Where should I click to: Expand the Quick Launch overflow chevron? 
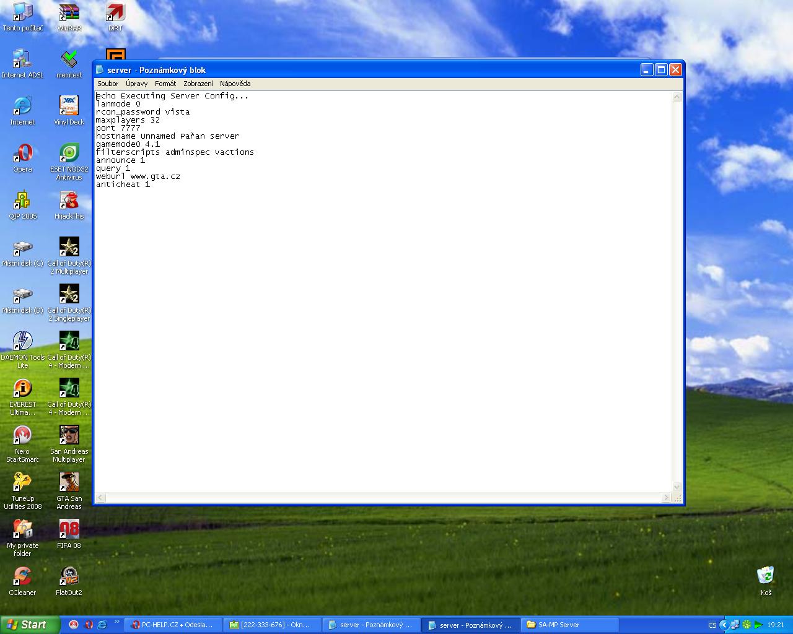click(116, 622)
